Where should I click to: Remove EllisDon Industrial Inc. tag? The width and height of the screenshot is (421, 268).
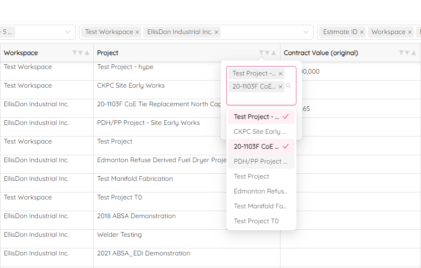click(217, 32)
